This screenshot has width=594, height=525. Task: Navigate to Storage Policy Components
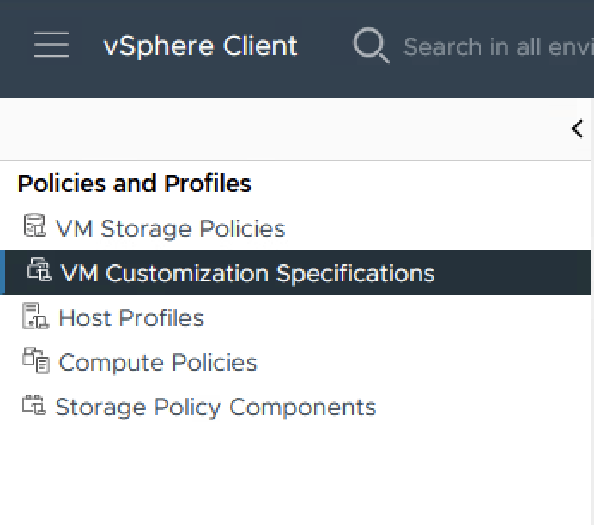[x=215, y=407]
